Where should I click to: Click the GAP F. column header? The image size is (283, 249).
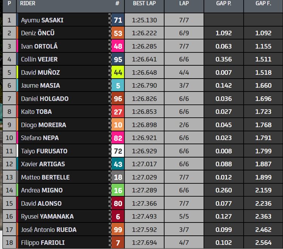tap(263, 3)
